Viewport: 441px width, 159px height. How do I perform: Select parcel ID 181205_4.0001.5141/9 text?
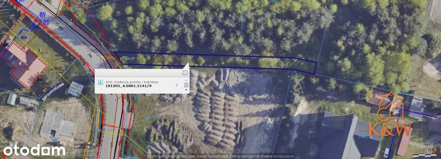tap(128, 86)
